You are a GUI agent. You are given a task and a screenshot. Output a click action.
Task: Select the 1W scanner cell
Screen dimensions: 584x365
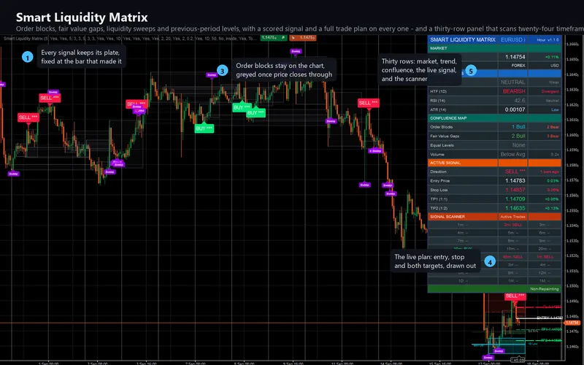[512, 281]
